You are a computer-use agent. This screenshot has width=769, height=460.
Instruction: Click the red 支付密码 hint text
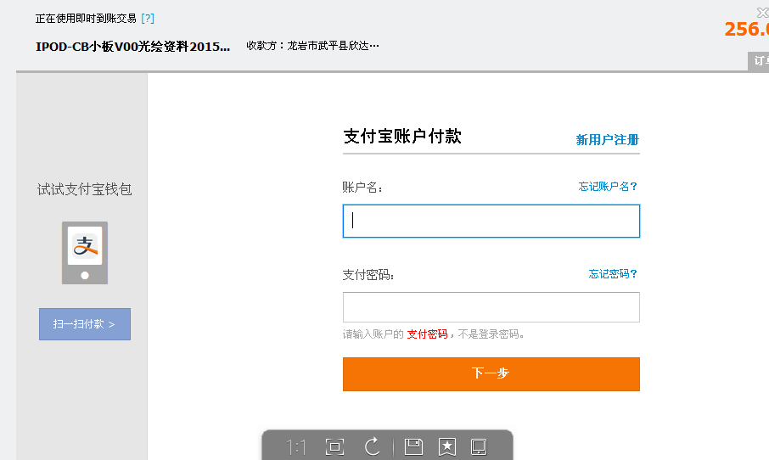click(x=427, y=334)
